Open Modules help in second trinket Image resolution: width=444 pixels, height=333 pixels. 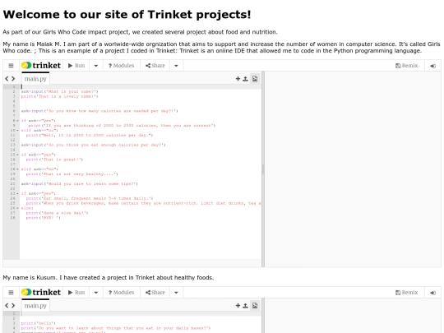point(122,292)
